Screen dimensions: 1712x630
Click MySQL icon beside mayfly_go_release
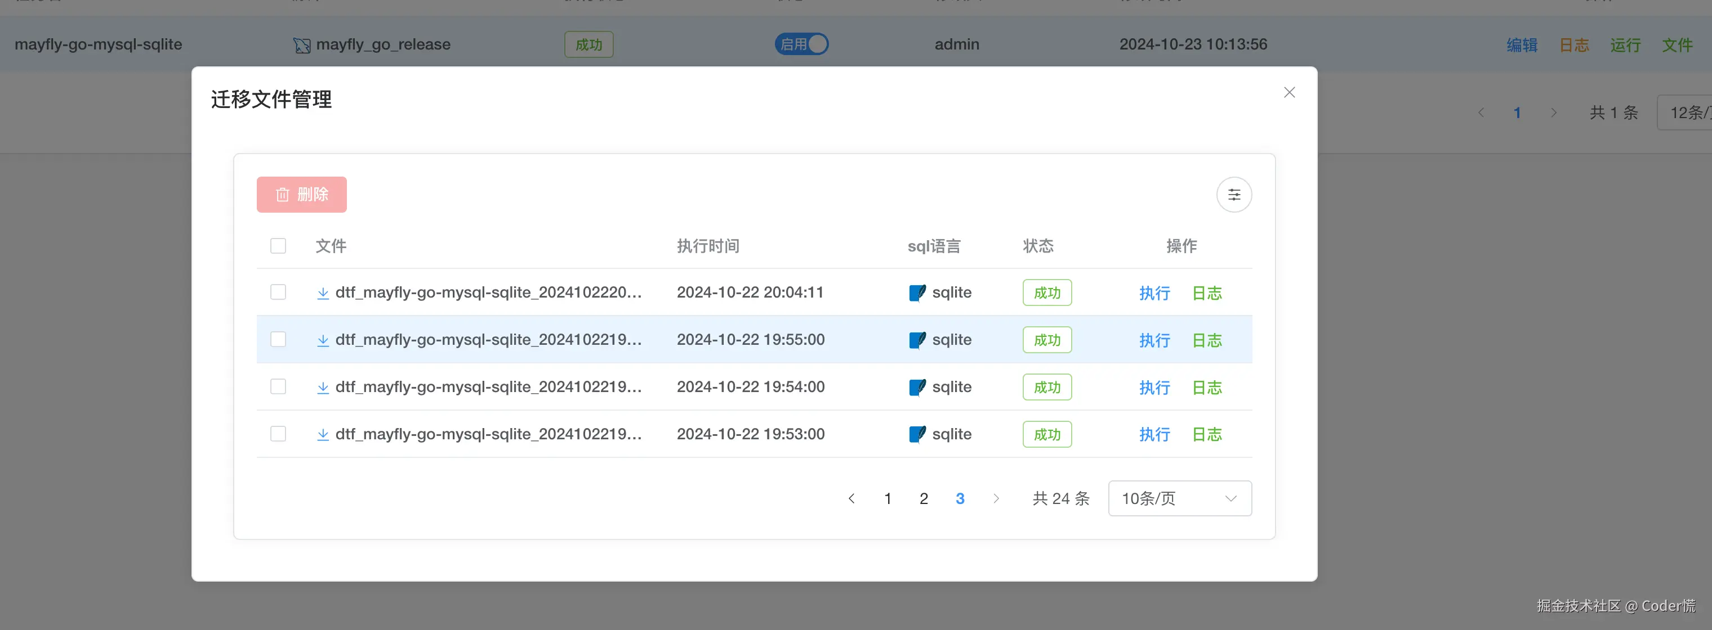point(302,45)
